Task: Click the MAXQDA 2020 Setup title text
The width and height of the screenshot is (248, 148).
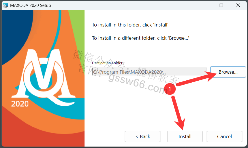Action: (31, 5)
